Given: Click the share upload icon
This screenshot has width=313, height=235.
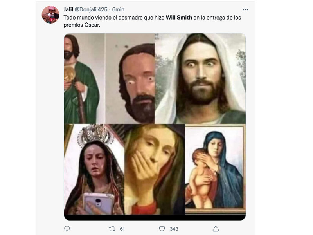Looking at the screenshot, I should [216, 229].
